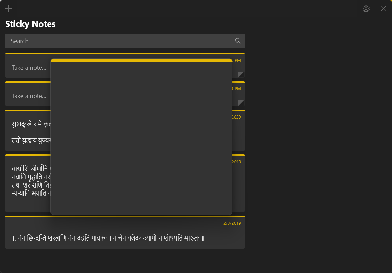
Task: Click yellow title bar of floating note
Action: pyautogui.click(x=141, y=60)
